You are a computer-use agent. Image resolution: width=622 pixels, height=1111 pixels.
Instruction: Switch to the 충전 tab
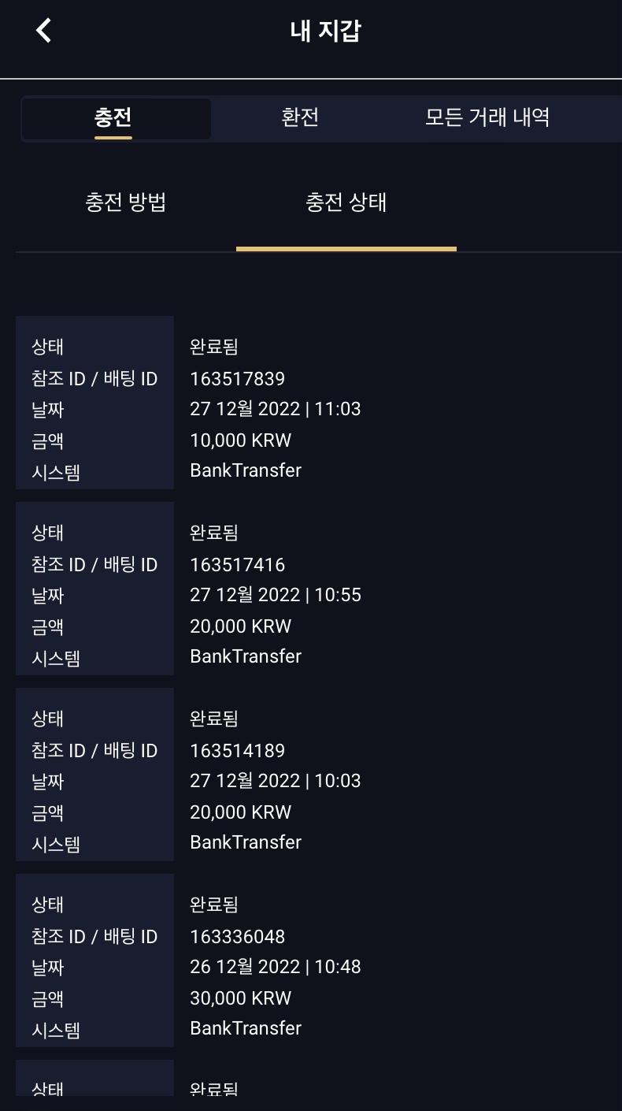113,118
